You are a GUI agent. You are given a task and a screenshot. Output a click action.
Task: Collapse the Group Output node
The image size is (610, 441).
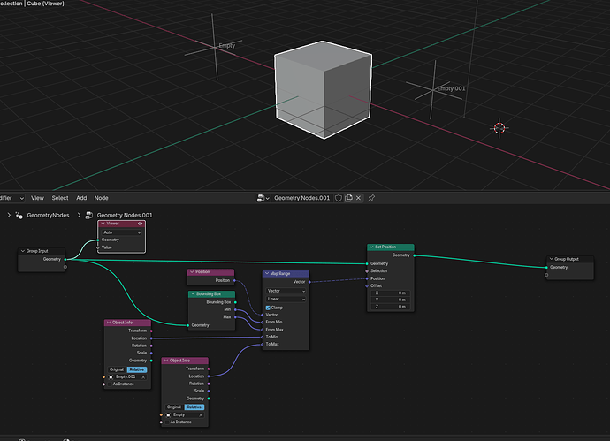552,259
